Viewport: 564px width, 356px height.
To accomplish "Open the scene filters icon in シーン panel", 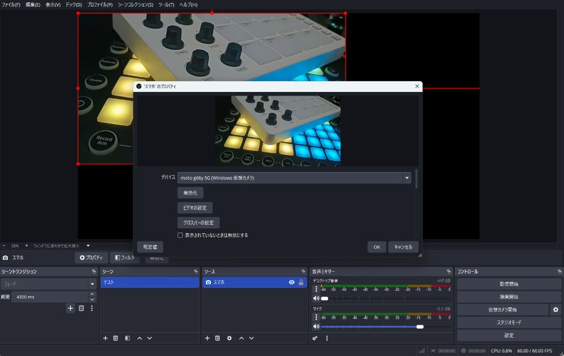I will 127,338.
